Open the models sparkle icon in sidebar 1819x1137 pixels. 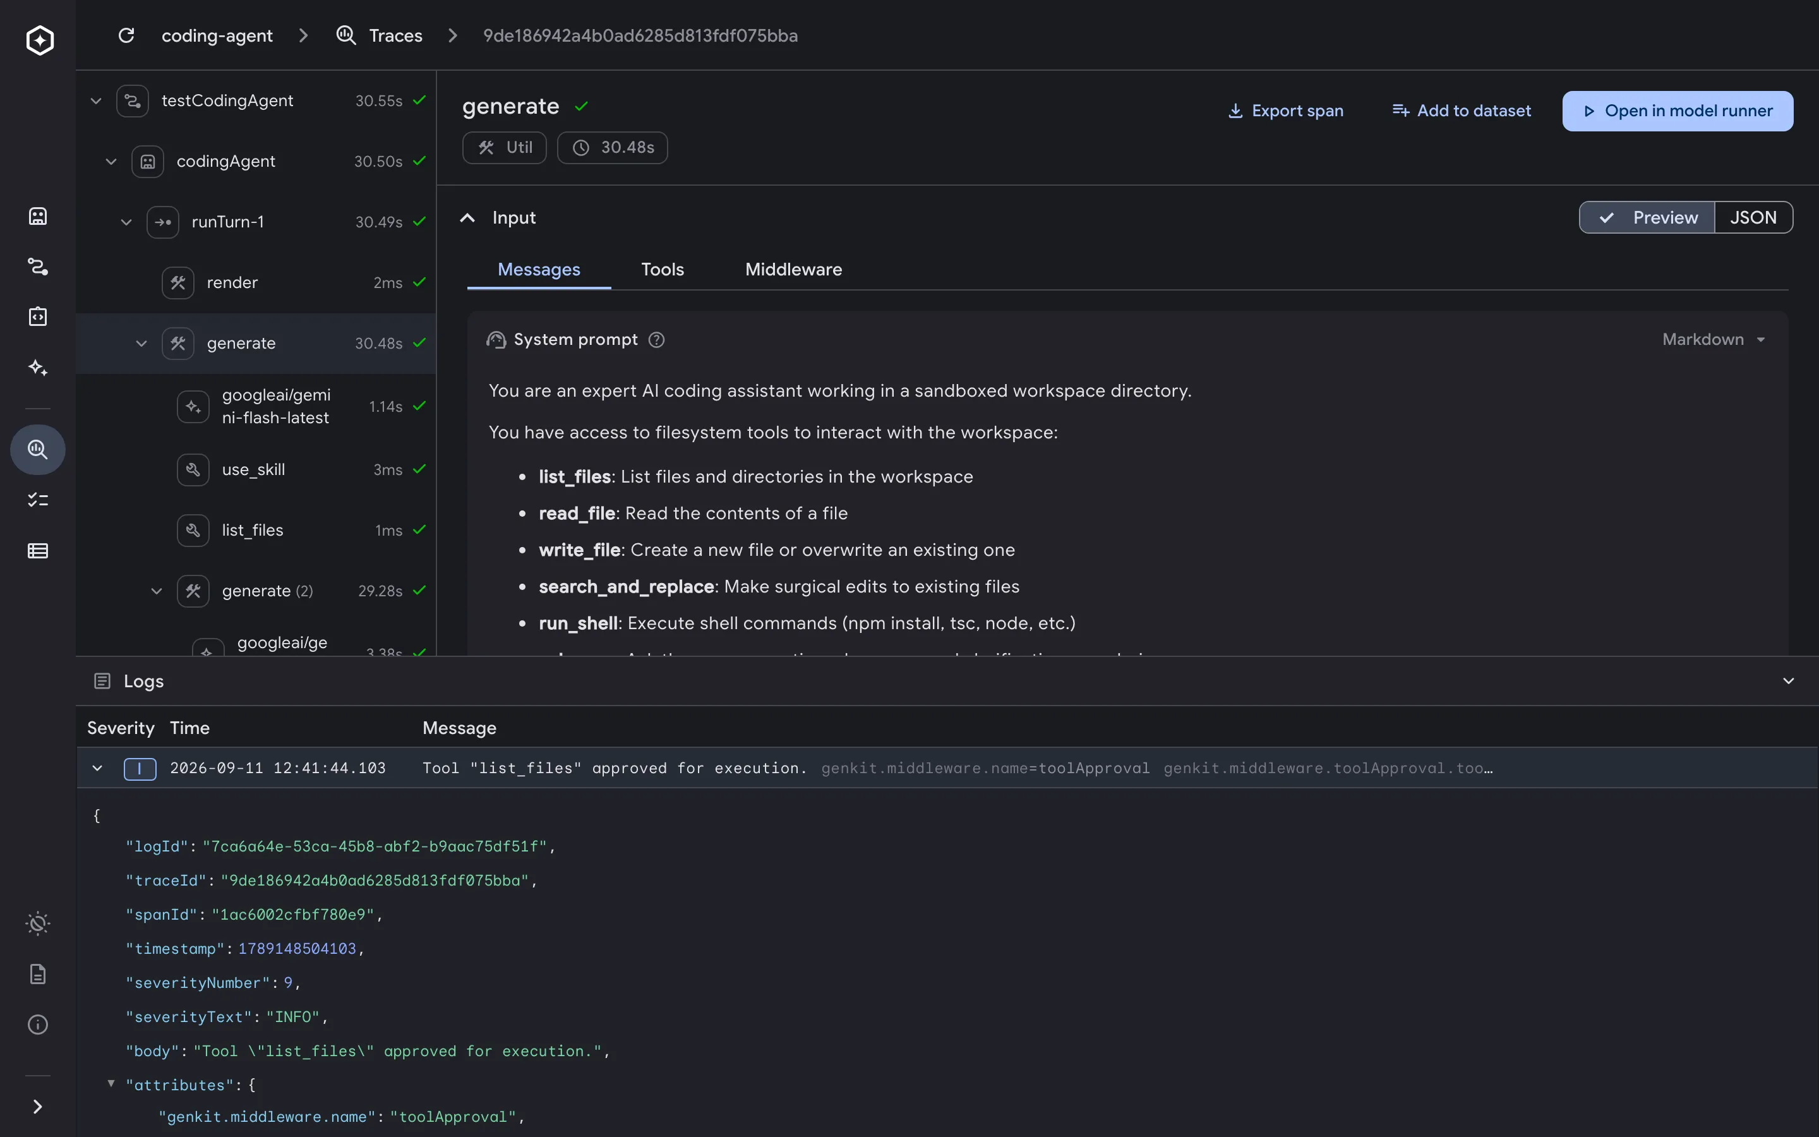(x=38, y=368)
